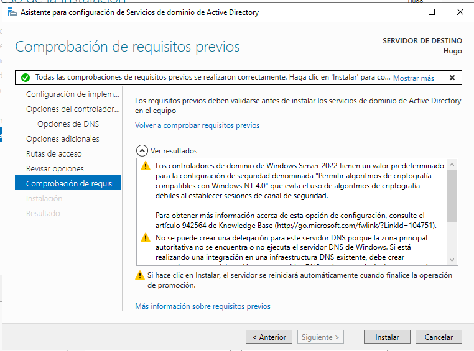
Task: Click the warning icon next to restart notice
Action: coord(139,275)
